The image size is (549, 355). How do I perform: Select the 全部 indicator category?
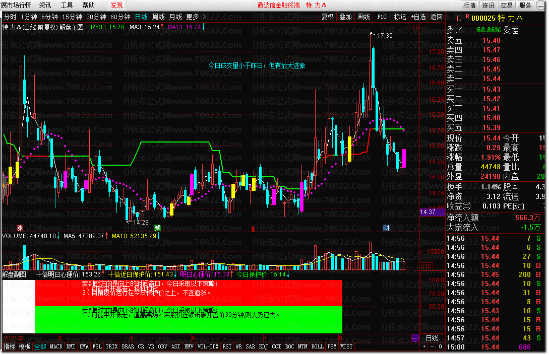pos(40,346)
